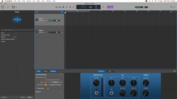Open the Editors scissors button in toolbar

pyautogui.click(x=16, y=7)
